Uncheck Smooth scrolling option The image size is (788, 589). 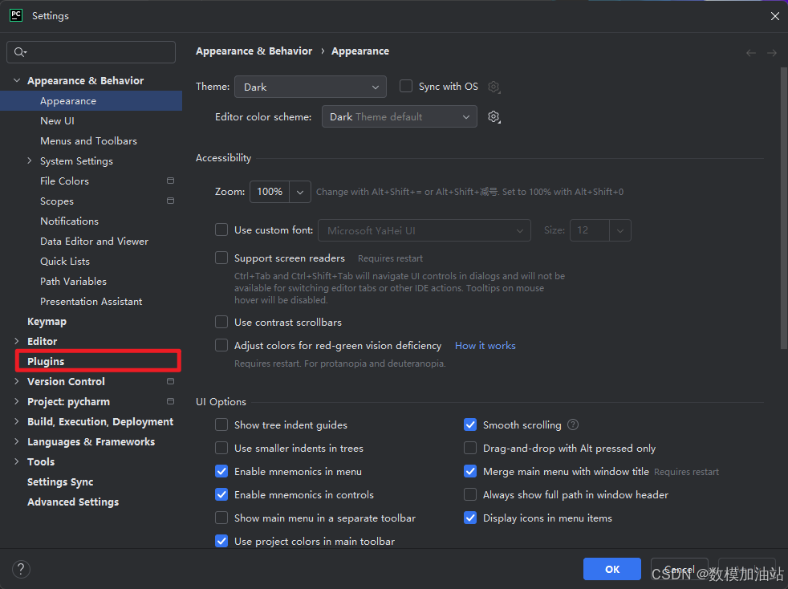pyautogui.click(x=470, y=424)
